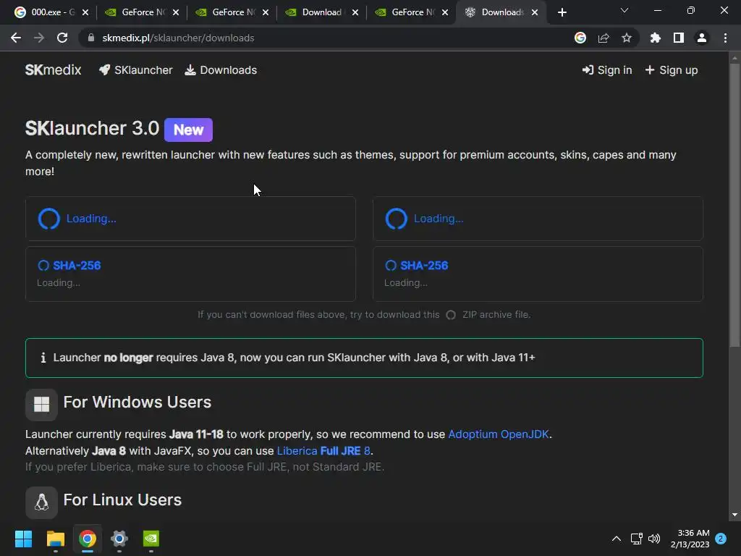Go back to previous page
Image resolution: width=741 pixels, height=556 pixels.
16,38
